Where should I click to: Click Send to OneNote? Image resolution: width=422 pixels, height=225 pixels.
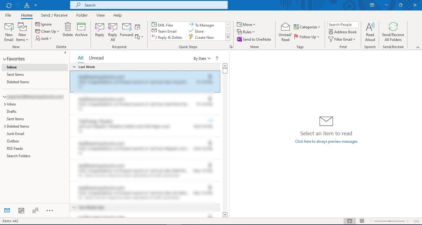tap(254, 39)
